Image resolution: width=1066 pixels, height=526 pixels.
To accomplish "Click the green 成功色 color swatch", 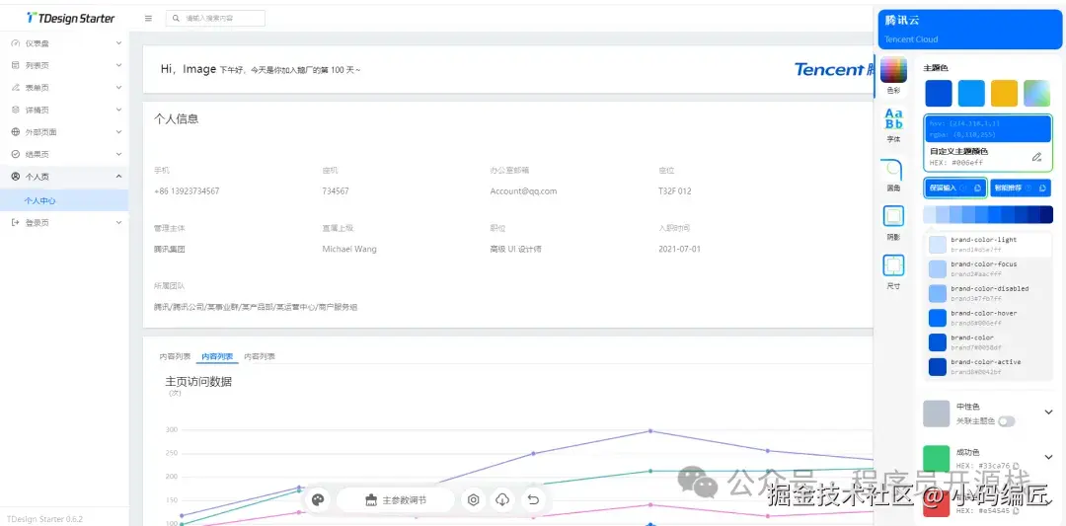I will (x=936, y=458).
